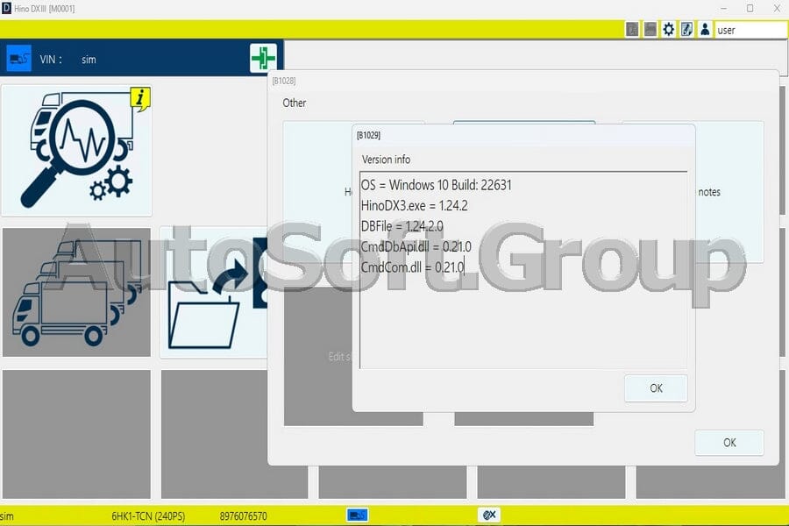Click the greyed save icon in top bar
Screen dimensions: 789x526
point(650,30)
